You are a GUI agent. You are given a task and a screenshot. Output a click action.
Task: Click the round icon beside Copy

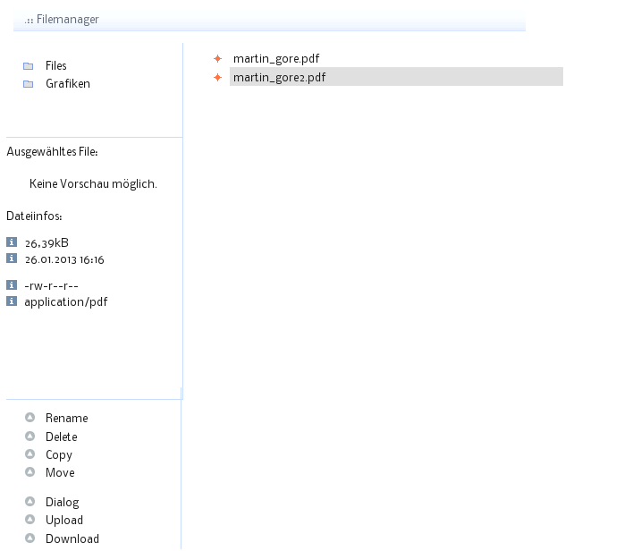[30, 454]
